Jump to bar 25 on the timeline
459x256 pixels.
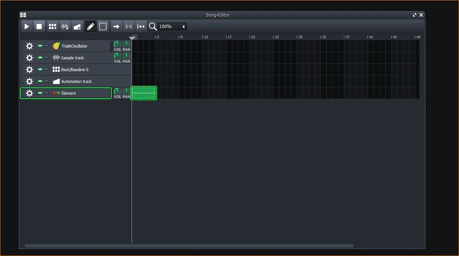point(276,37)
